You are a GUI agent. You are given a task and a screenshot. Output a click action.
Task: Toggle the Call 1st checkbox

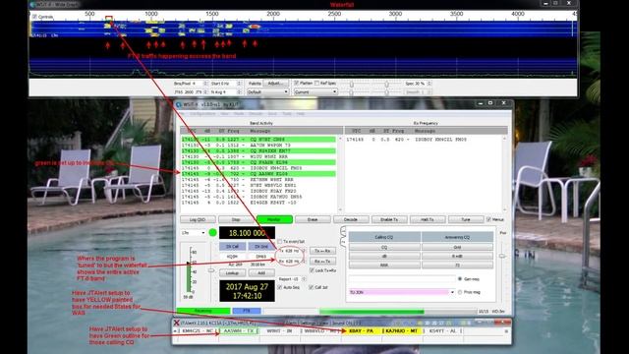click(312, 287)
